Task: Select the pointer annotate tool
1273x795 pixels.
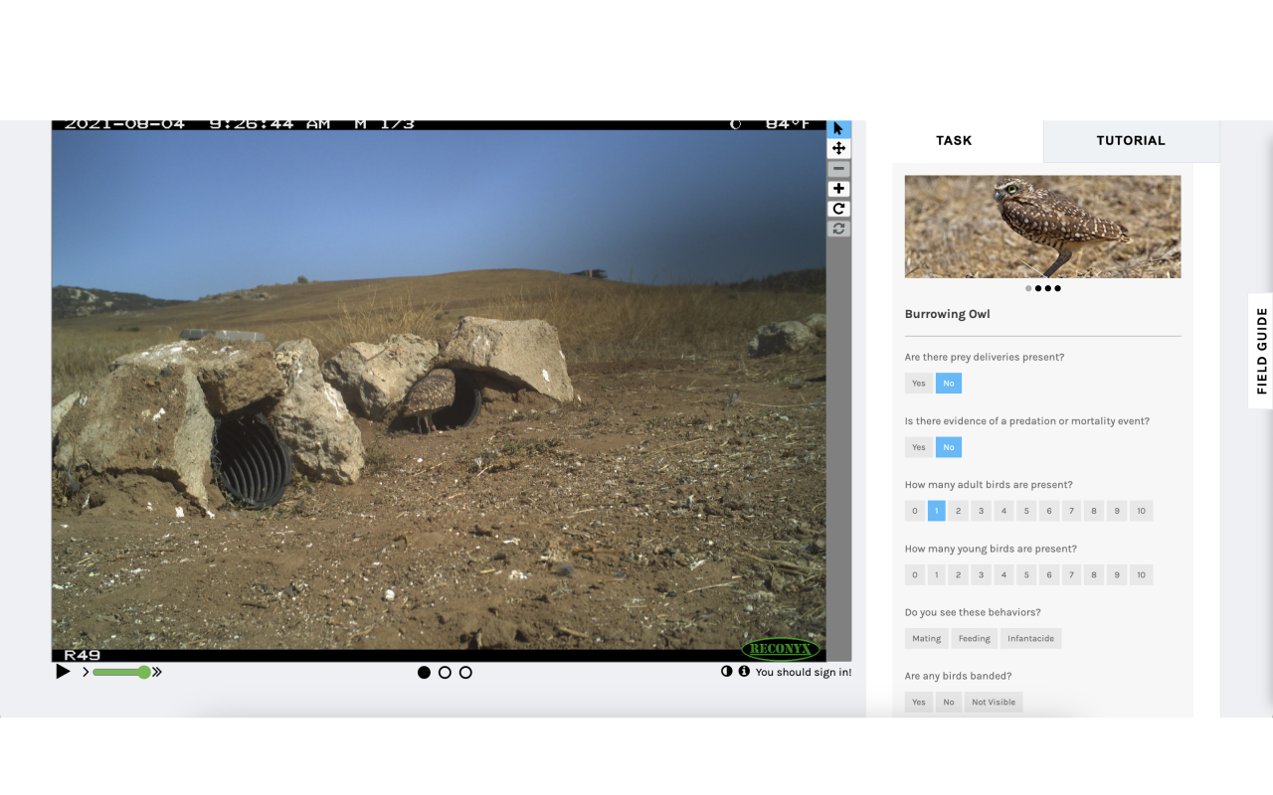Action: (838, 129)
